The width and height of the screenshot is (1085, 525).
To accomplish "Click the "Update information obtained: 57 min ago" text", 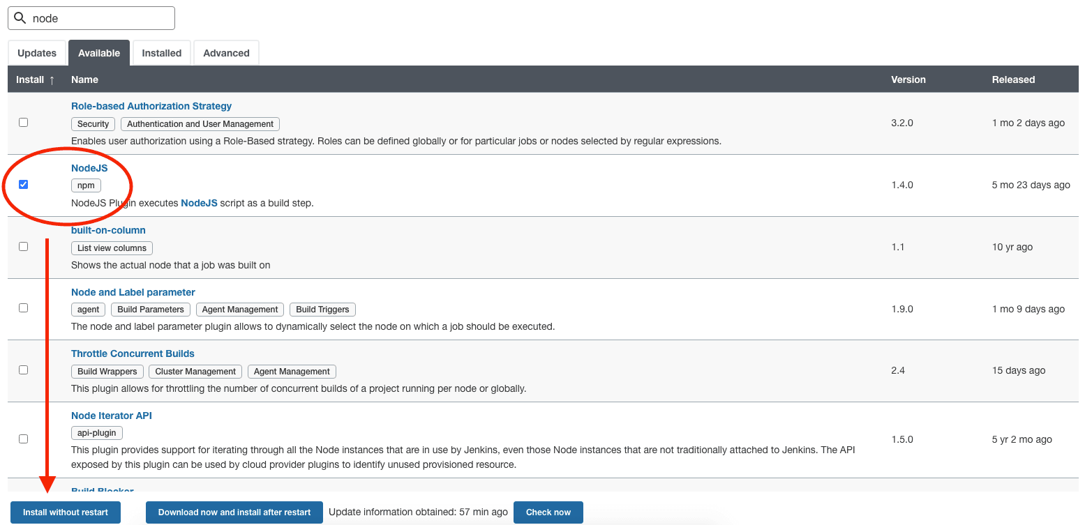I will pos(418,512).
